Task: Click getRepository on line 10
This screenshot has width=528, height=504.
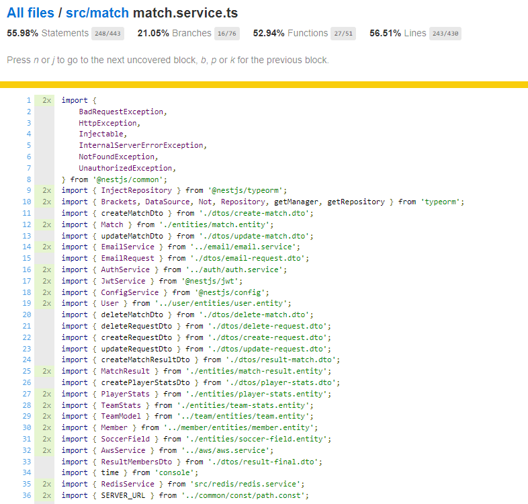Action: click(356, 202)
